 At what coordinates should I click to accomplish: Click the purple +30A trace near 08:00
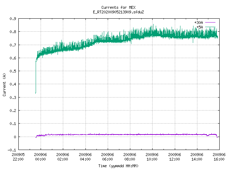click(x=130, y=134)
